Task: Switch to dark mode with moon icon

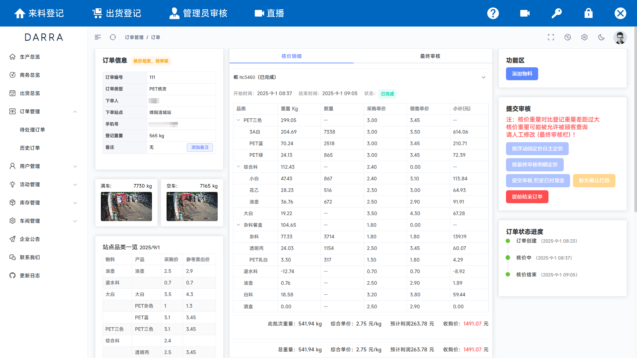Action: (601, 37)
